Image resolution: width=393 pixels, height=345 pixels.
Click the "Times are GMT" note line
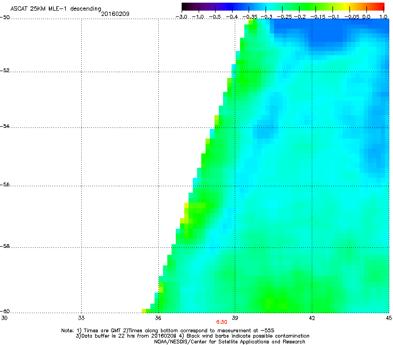pyautogui.click(x=168, y=331)
